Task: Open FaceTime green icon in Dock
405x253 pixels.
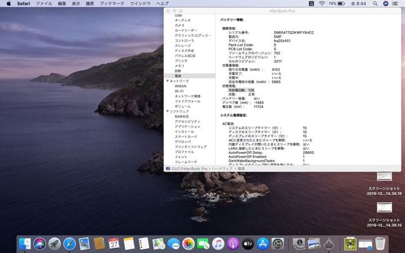Action: click(x=203, y=243)
